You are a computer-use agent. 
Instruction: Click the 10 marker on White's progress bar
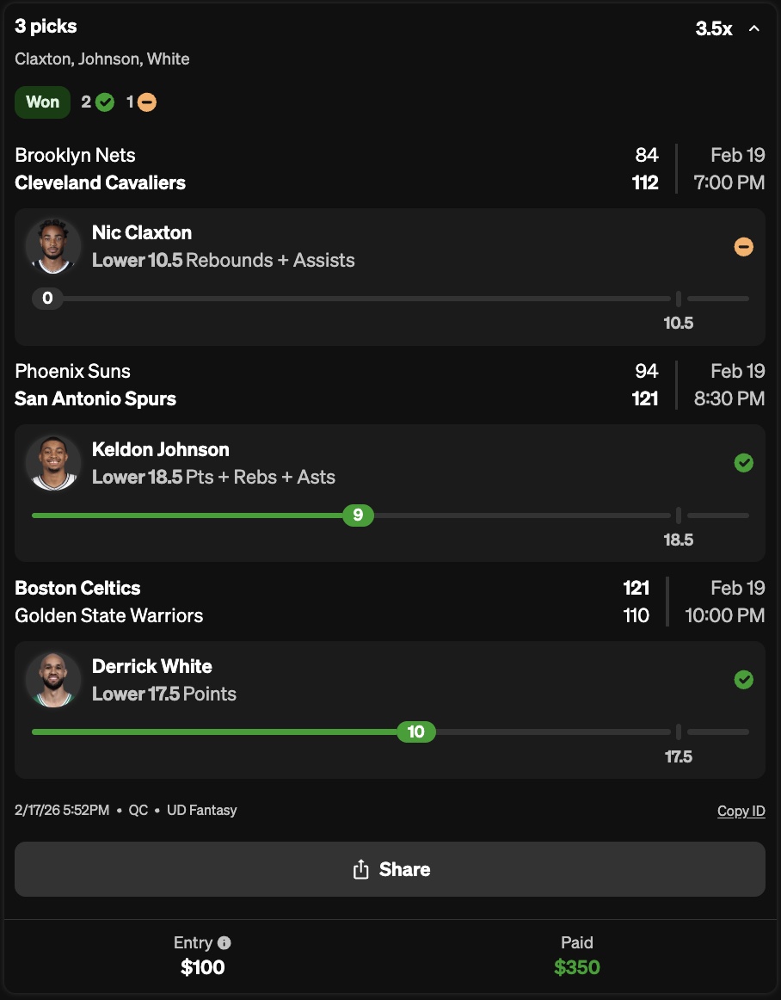point(416,732)
